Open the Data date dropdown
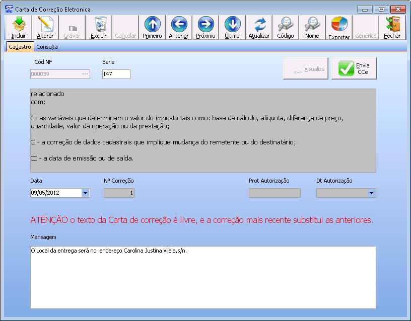The height and width of the screenshot is (321, 411). [x=85, y=193]
